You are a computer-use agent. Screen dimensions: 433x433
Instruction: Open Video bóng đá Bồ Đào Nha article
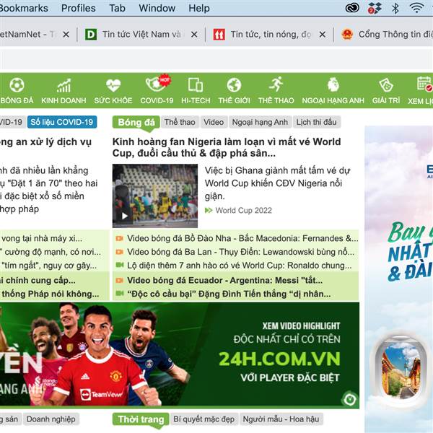(x=242, y=238)
